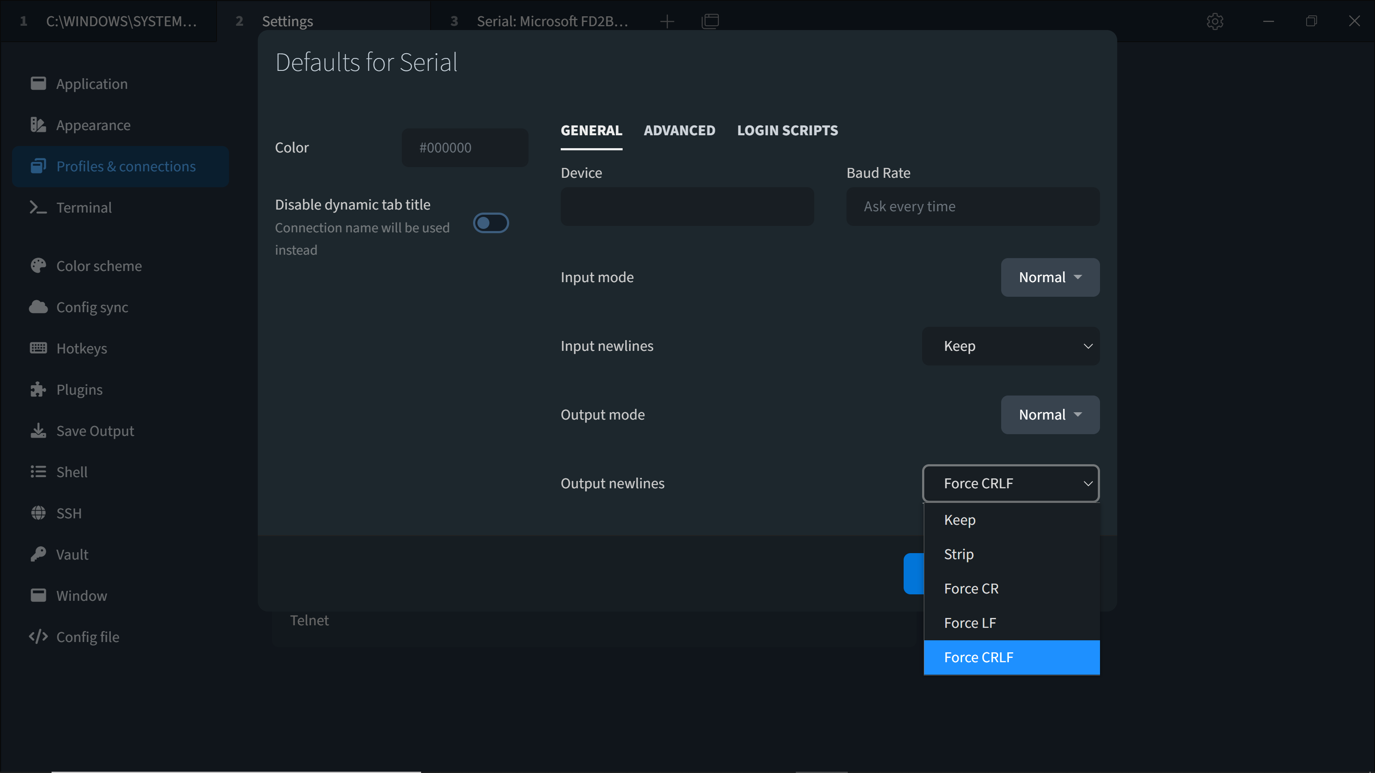Open the Plugins settings section

tap(79, 389)
